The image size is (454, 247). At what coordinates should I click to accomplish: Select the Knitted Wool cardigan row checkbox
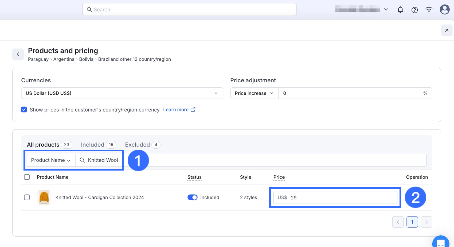click(27, 198)
